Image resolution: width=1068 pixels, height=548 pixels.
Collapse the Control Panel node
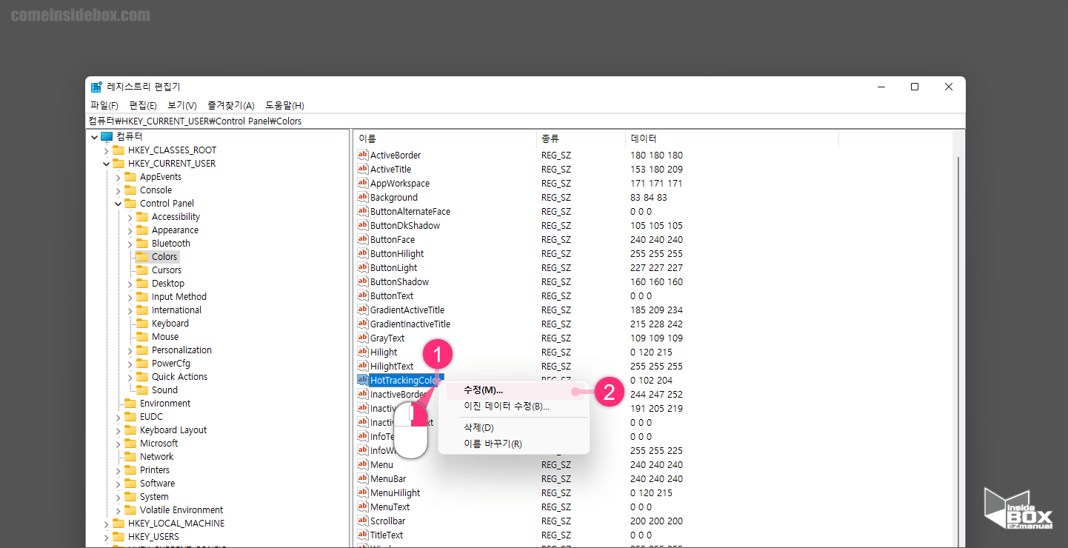pos(119,203)
